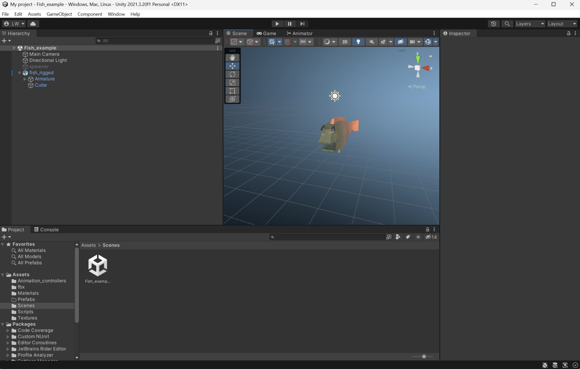Select Main Camera in Hierarchy
This screenshot has width=580, height=369.
click(44, 54)
